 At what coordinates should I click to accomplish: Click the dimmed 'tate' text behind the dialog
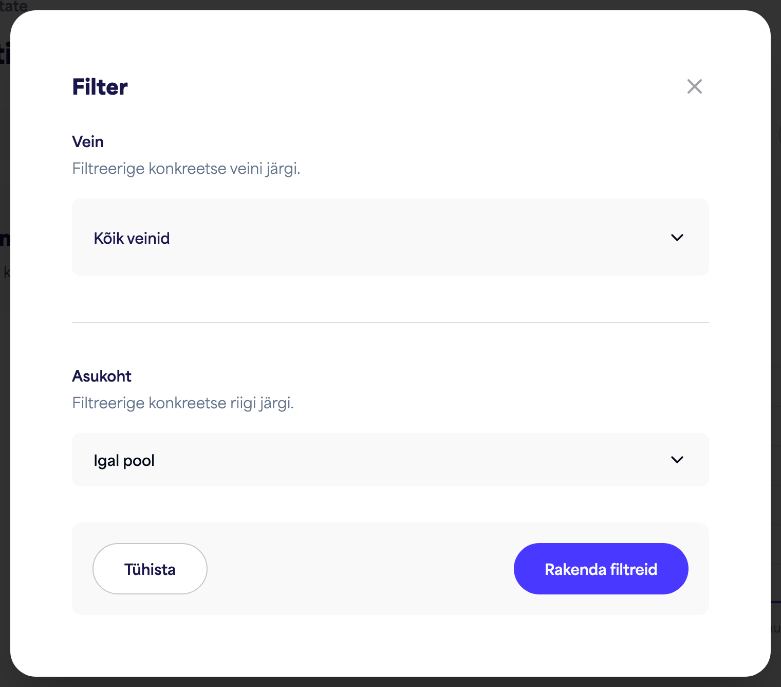13,5
